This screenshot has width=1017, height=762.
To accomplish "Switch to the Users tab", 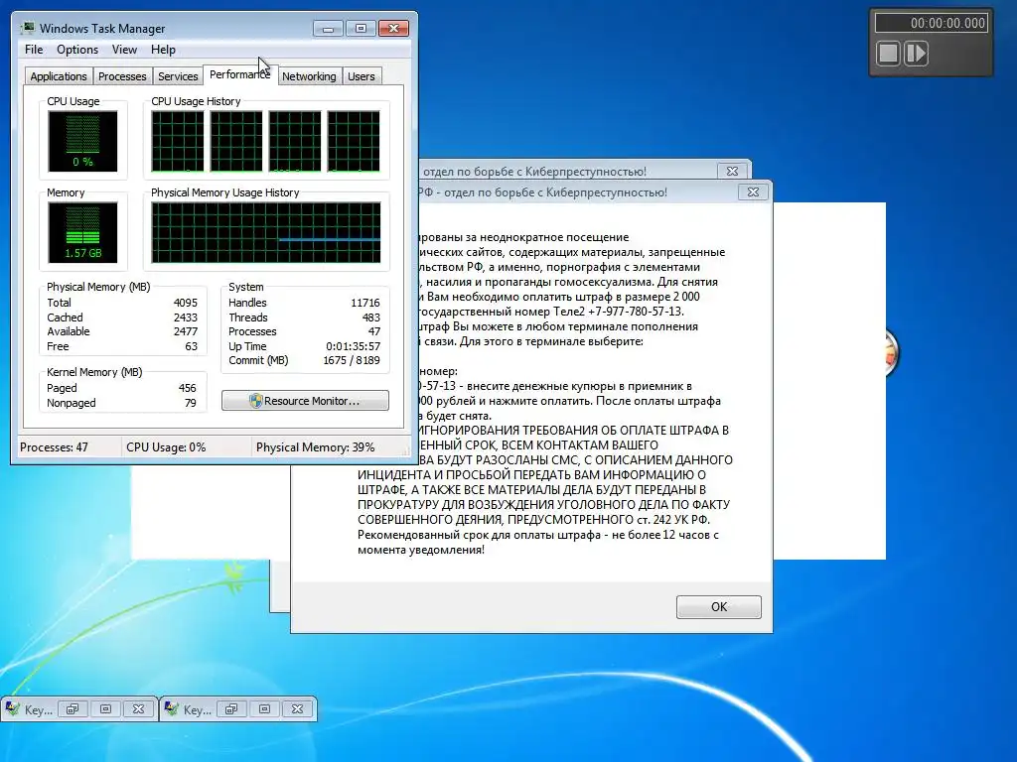I will point(362,76).
